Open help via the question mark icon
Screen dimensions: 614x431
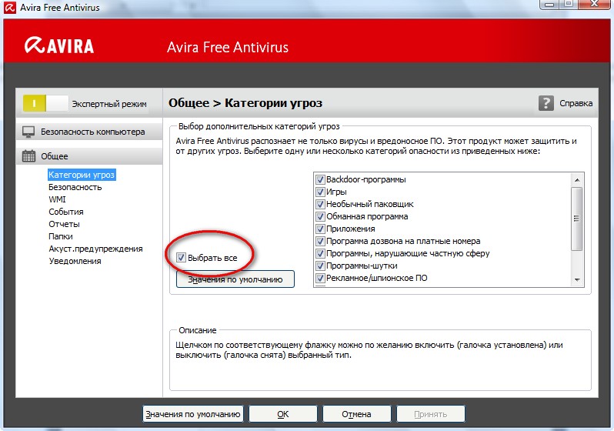(546, 103)
